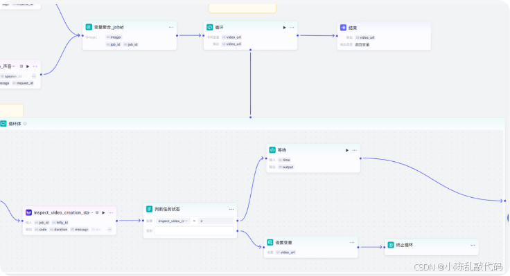
Task: Click the value 2 in 判断任务状态 condition
Action: pos(216,221)
